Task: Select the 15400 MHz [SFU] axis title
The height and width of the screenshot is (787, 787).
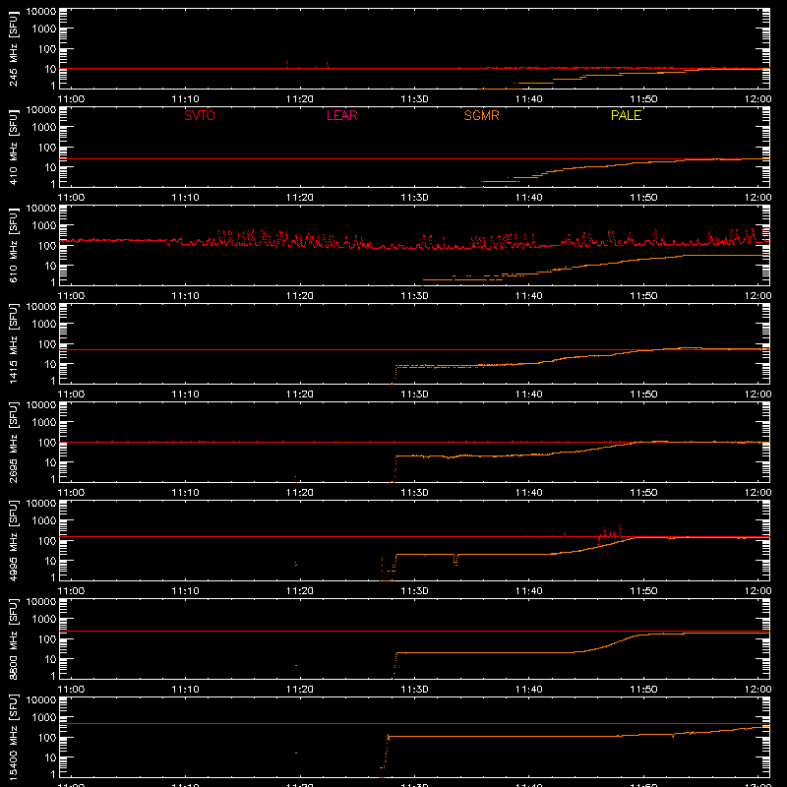Action: pos(14,737)
